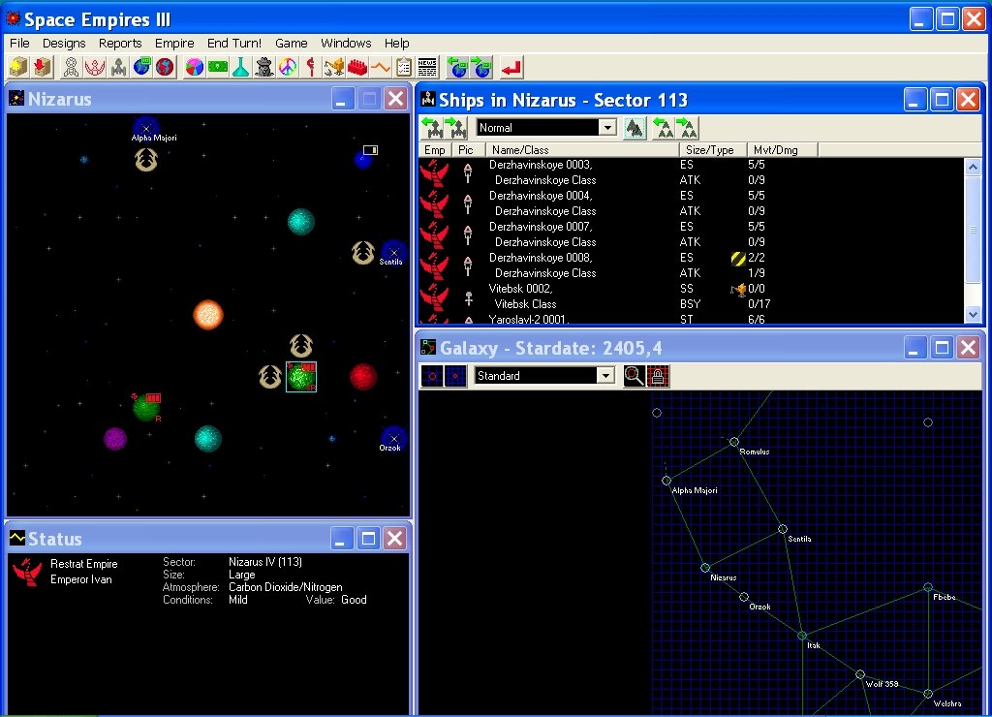The height and width of the screenshot is (717, 992).
Task: Open the Designs menu
Action: [x=64, y=43]
